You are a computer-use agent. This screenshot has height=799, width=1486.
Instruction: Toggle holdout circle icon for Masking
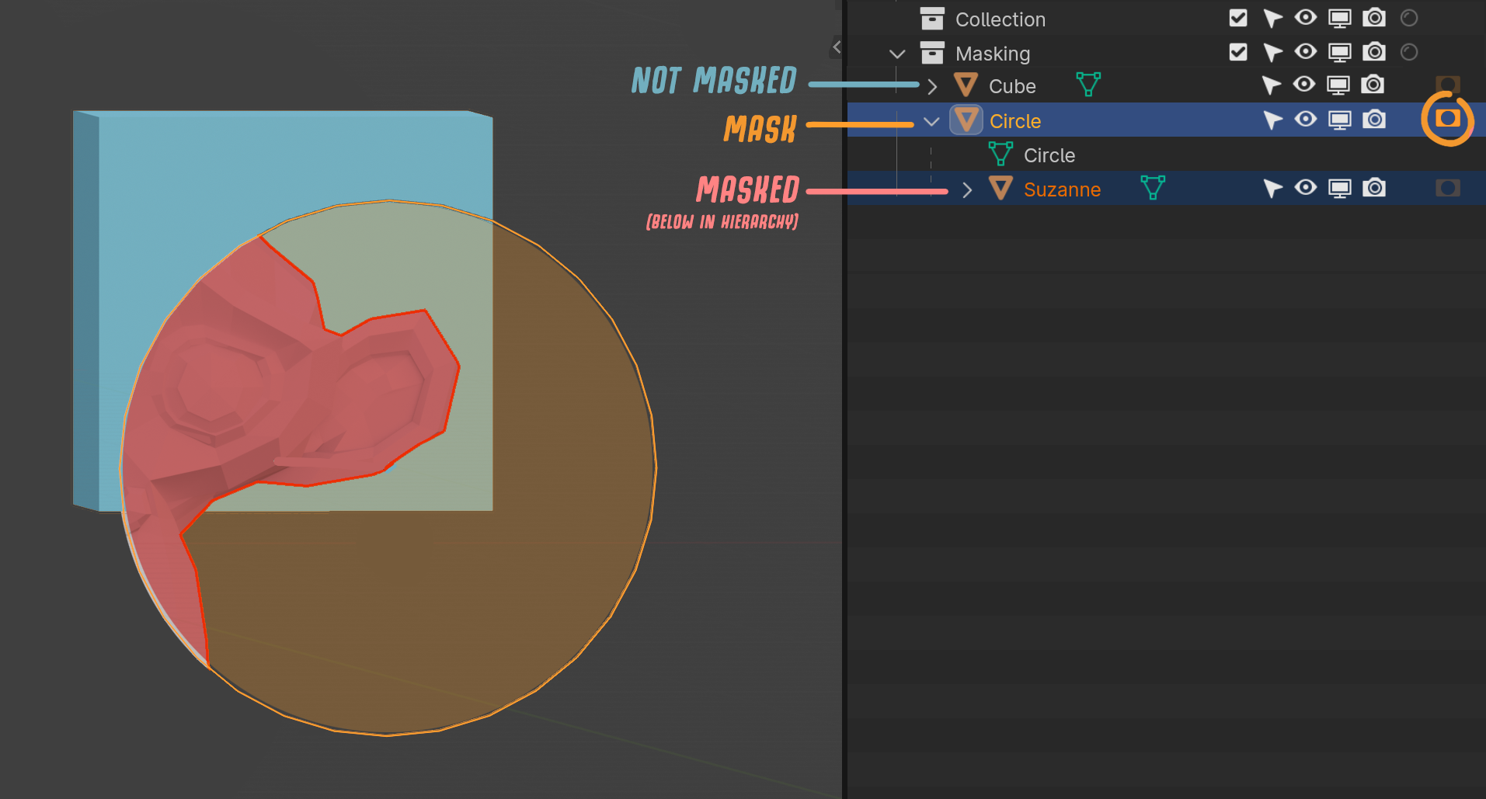[x=1409, y=52]
